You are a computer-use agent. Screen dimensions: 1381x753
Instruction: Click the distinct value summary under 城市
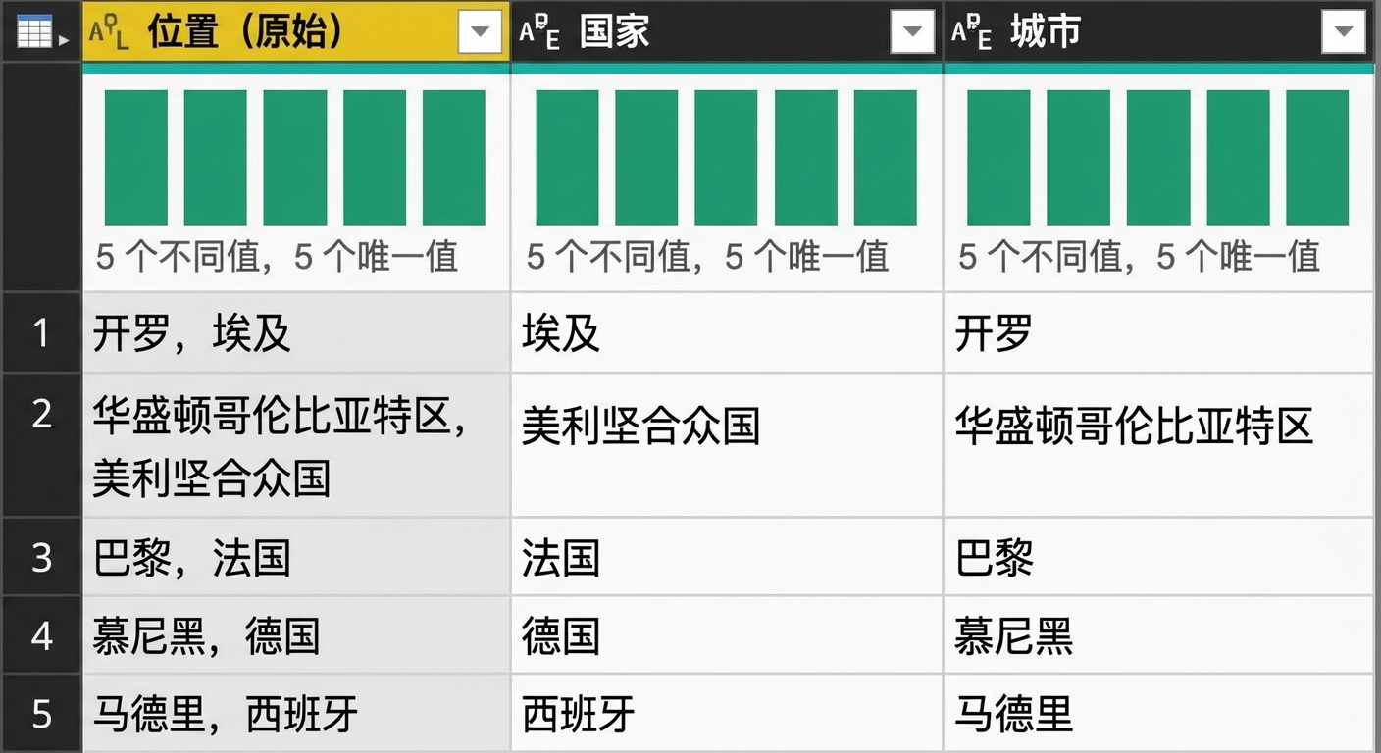1139,257
